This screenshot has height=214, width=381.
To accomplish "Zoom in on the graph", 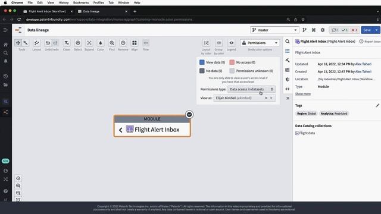I will tap(18, 185).
